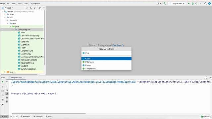Click the Run console horizontal scrollbar

click(49, 114)
